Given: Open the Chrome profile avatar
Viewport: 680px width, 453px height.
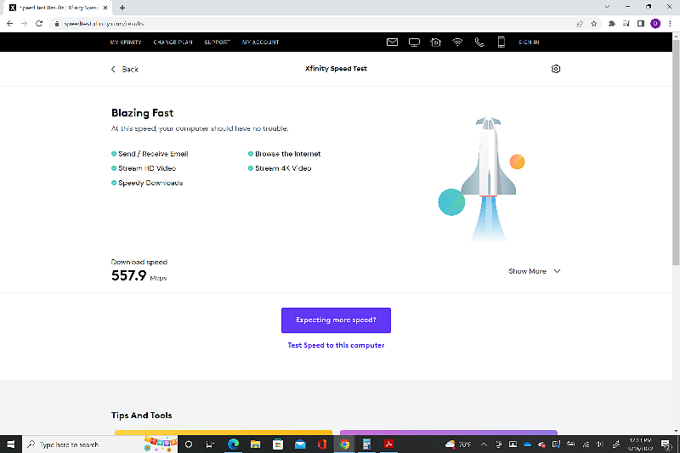Looking at the screenshot, I should tap(655, 24).
